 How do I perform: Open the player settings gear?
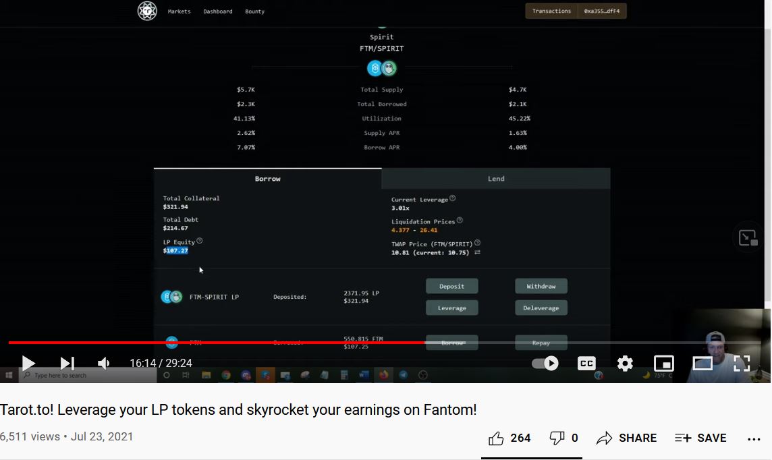pyautogui.click(x=625, y=364)
